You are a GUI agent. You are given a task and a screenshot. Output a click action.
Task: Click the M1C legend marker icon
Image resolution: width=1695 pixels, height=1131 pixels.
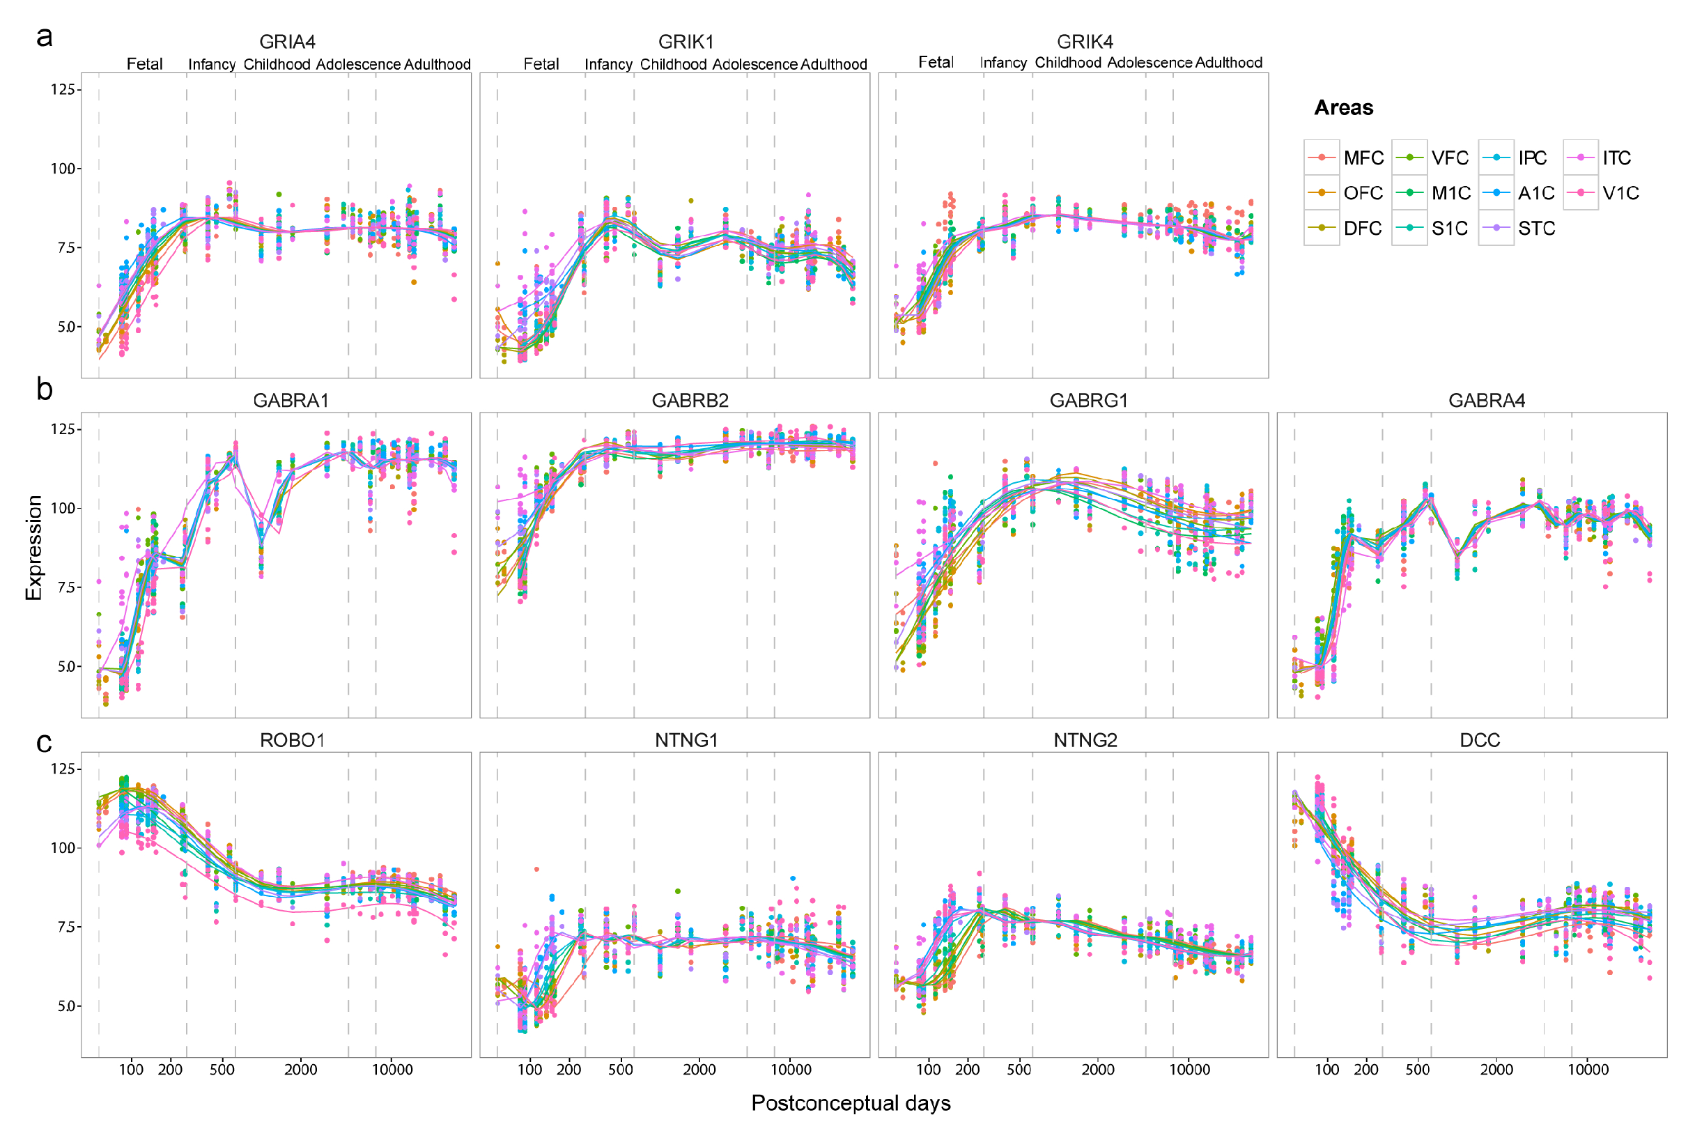click(1409, 192)
